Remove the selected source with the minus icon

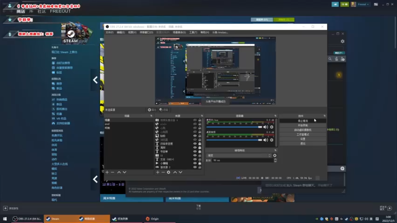click(163, 172)
